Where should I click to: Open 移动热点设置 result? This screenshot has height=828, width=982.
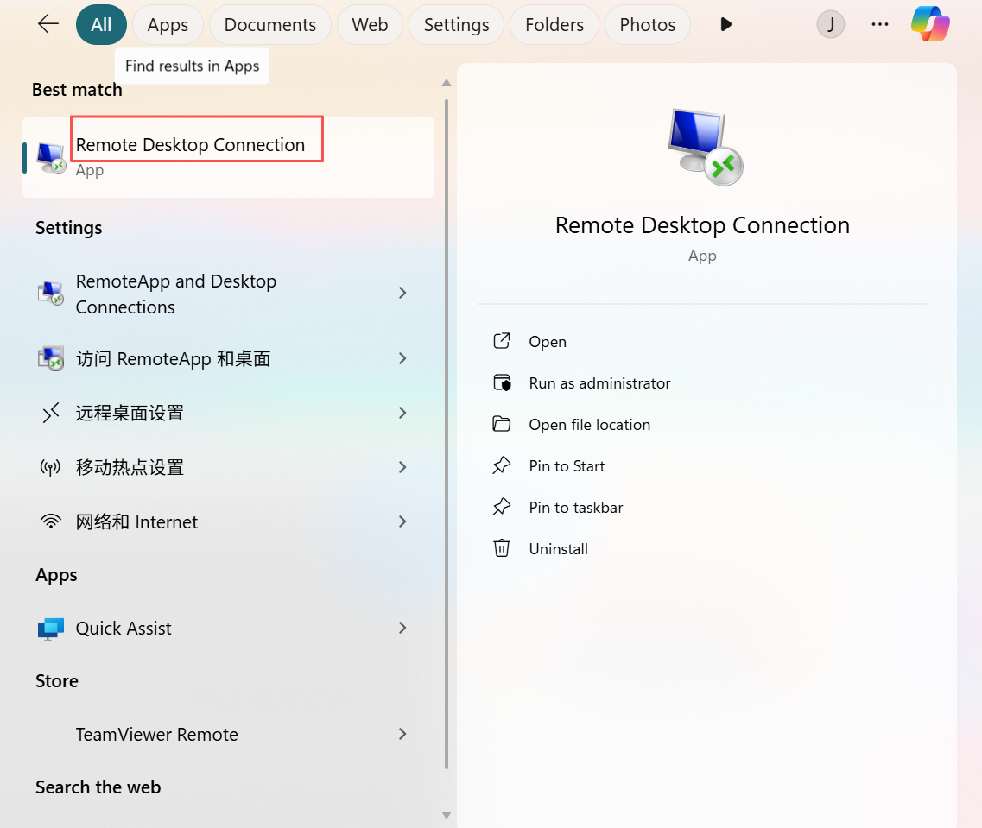click(x=228, y=467)
